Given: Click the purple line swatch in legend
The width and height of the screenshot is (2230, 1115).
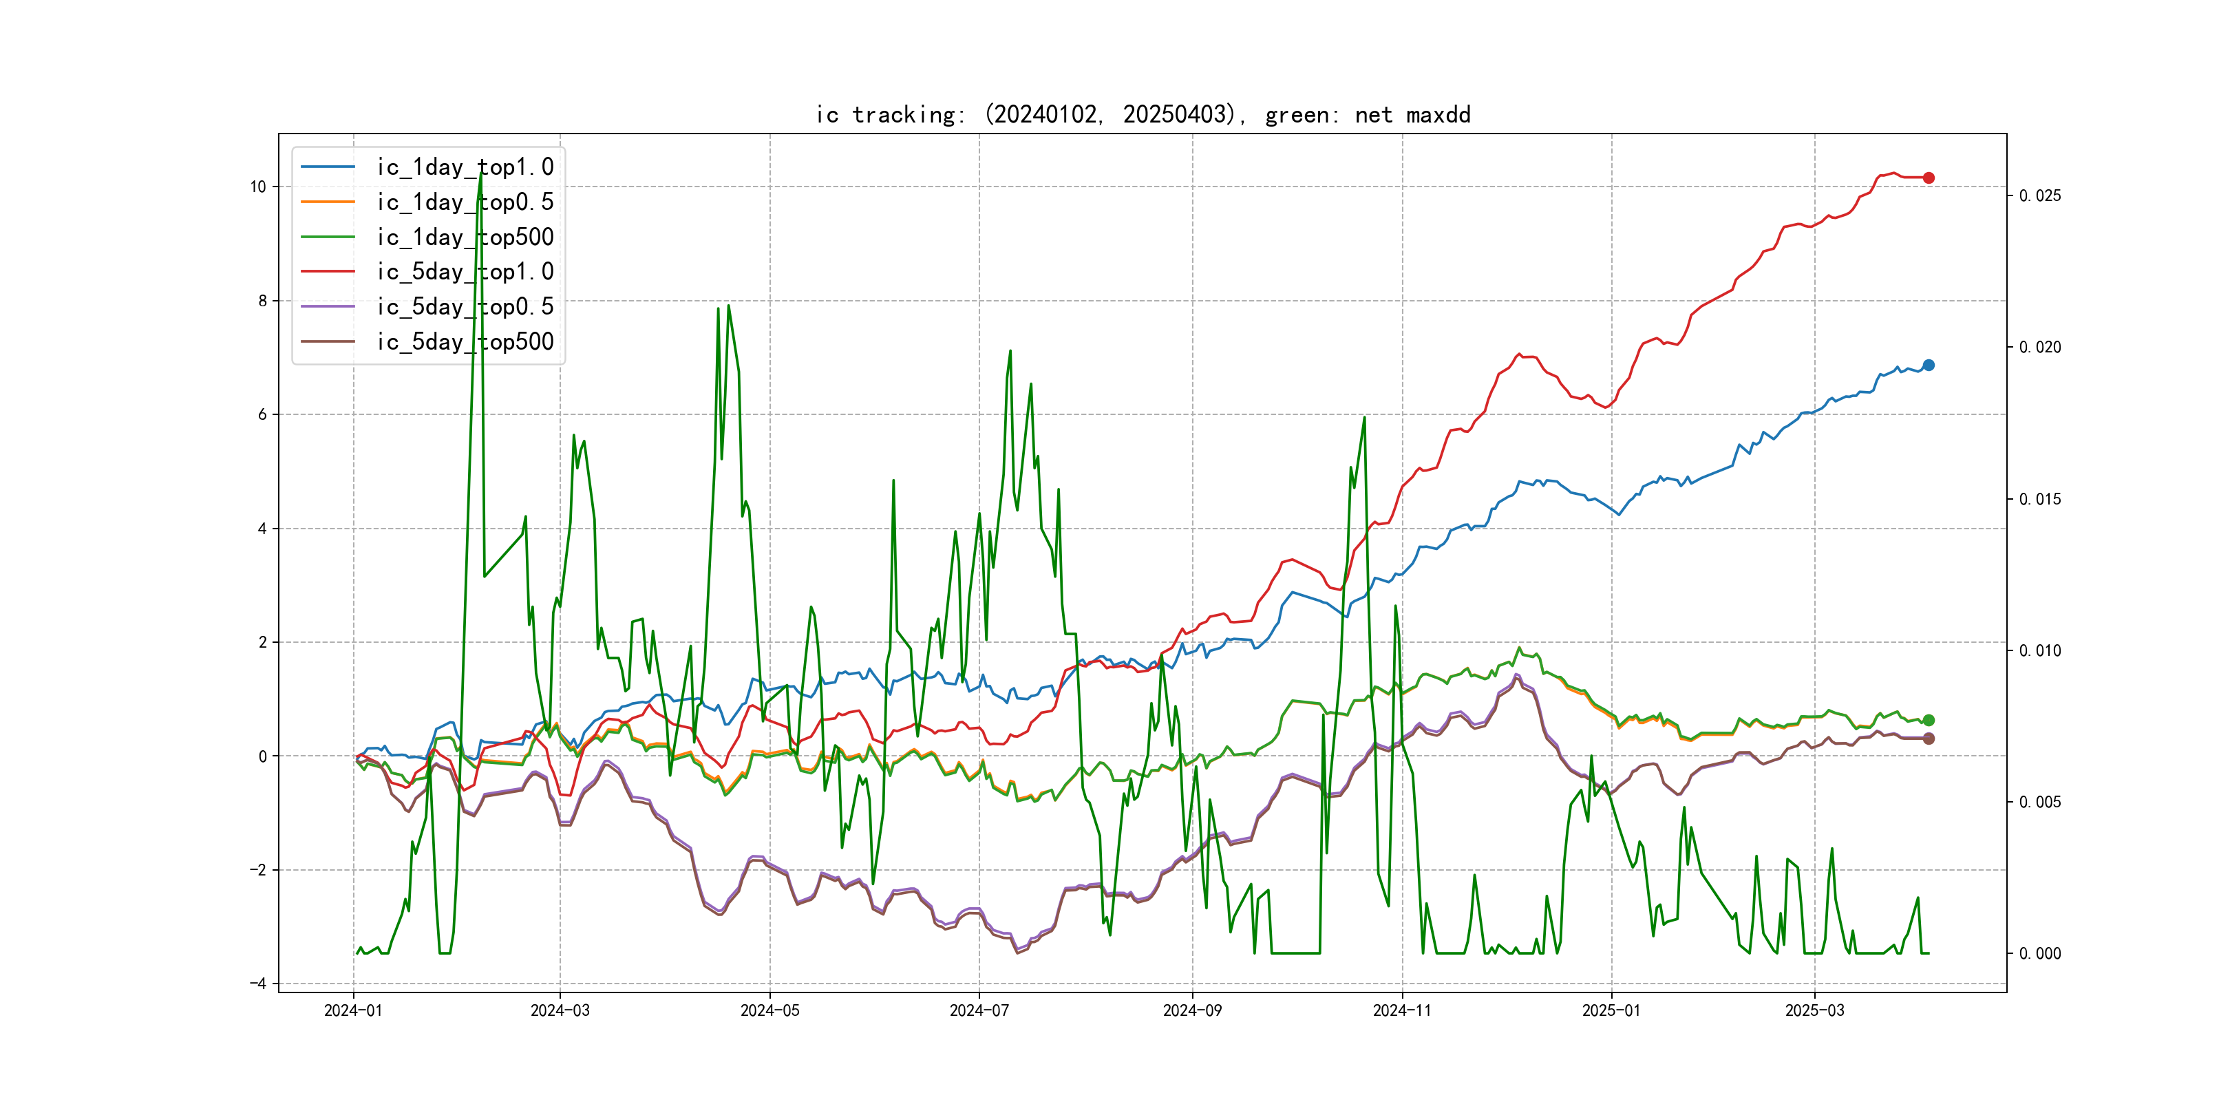Looking at the screenshot, I should pos(327,306).
